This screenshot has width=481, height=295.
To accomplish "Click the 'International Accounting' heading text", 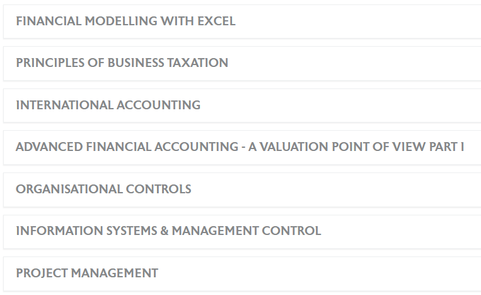I will click(x=108, y=105).
